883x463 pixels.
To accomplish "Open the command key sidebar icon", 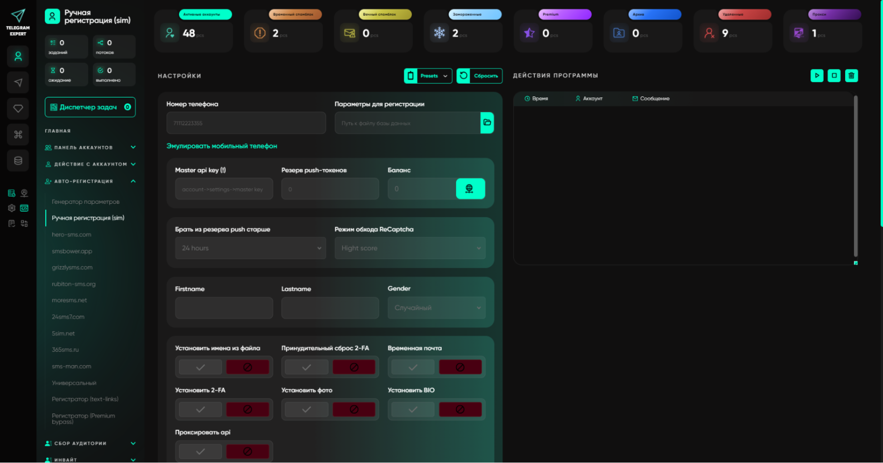I will (18, 134).
